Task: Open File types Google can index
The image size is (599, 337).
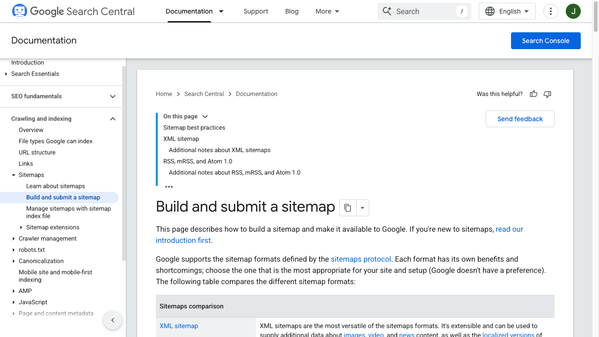Action: [x=56, y=141]
